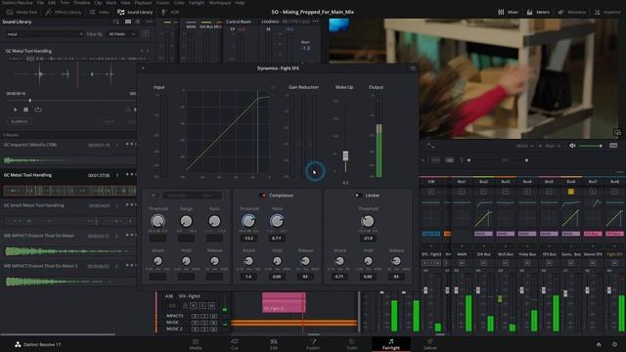Switch to the Deliver page
The width and height of the screenshot is (626, 352).
tap(430, 344)
